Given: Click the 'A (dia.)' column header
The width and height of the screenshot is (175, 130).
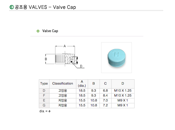Looking at the screenshot, I should [x=82, y=84].
